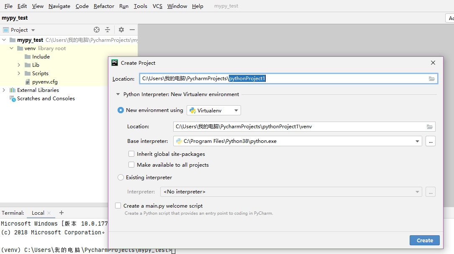
Task: Enable Make available to all projects
Action: click(x=131, y=165)
